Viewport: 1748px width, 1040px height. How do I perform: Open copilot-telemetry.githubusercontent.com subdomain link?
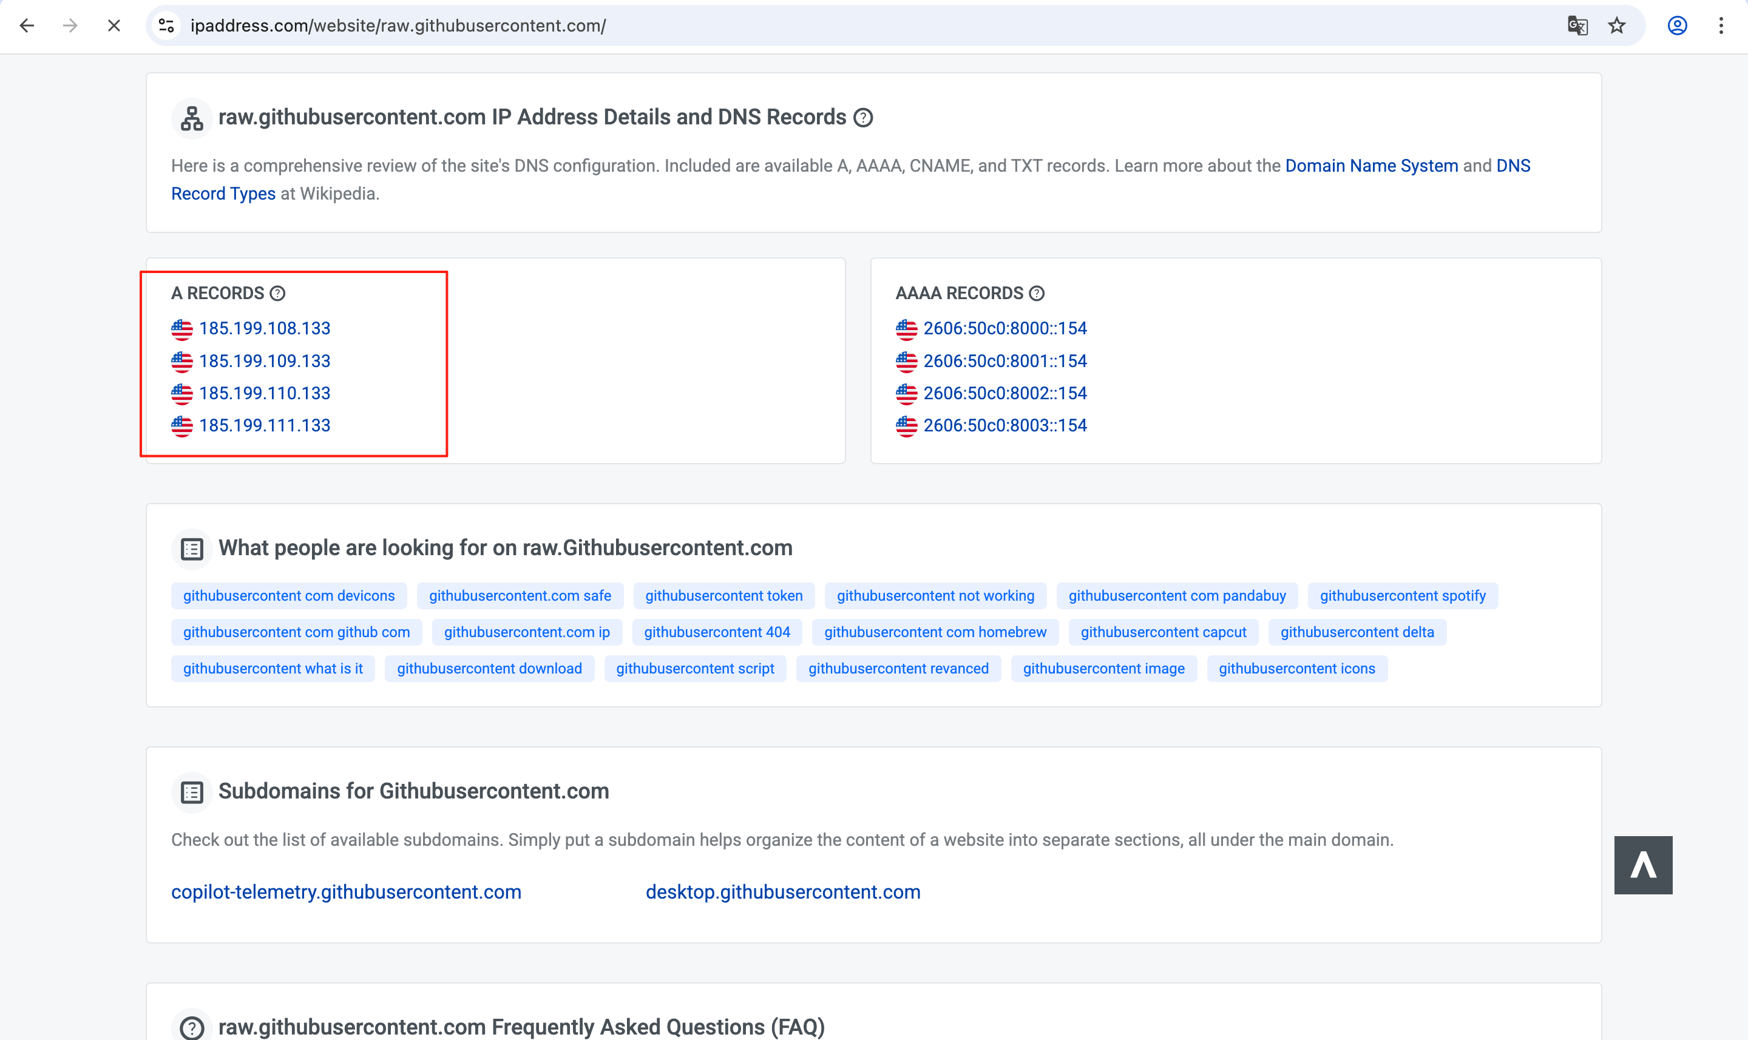346,892
